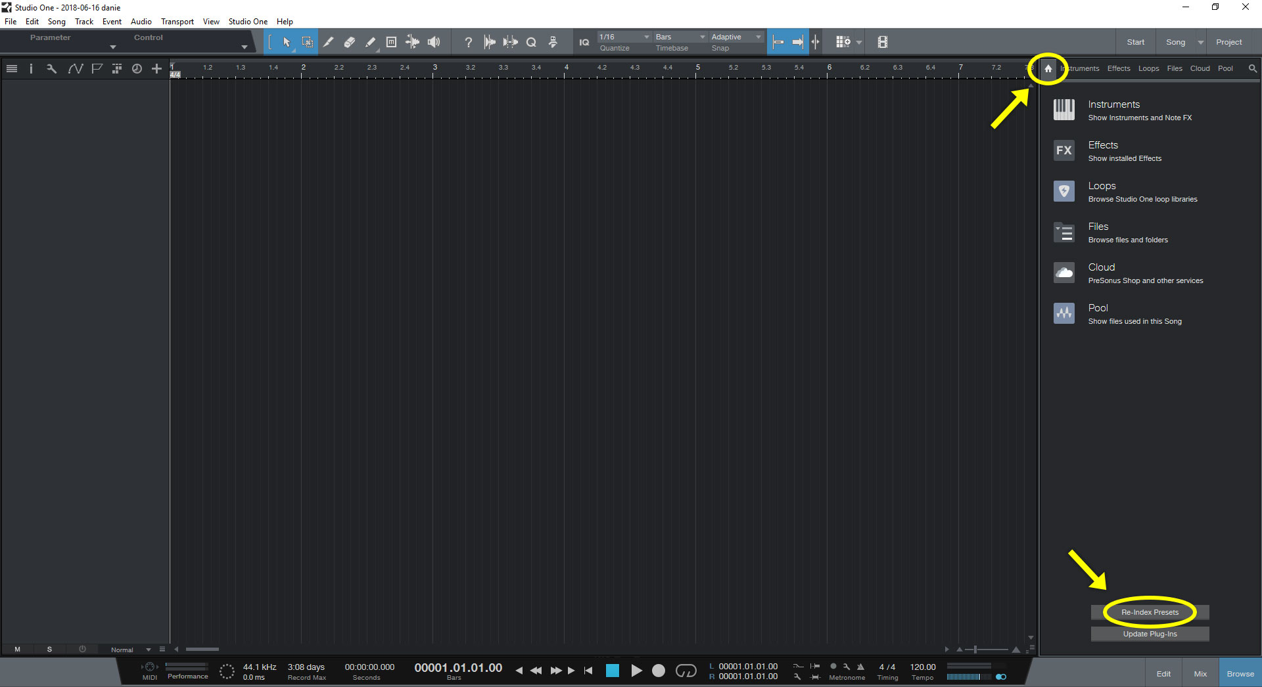Open the macro toolbar dropdown arrow

tap(859, 42)
